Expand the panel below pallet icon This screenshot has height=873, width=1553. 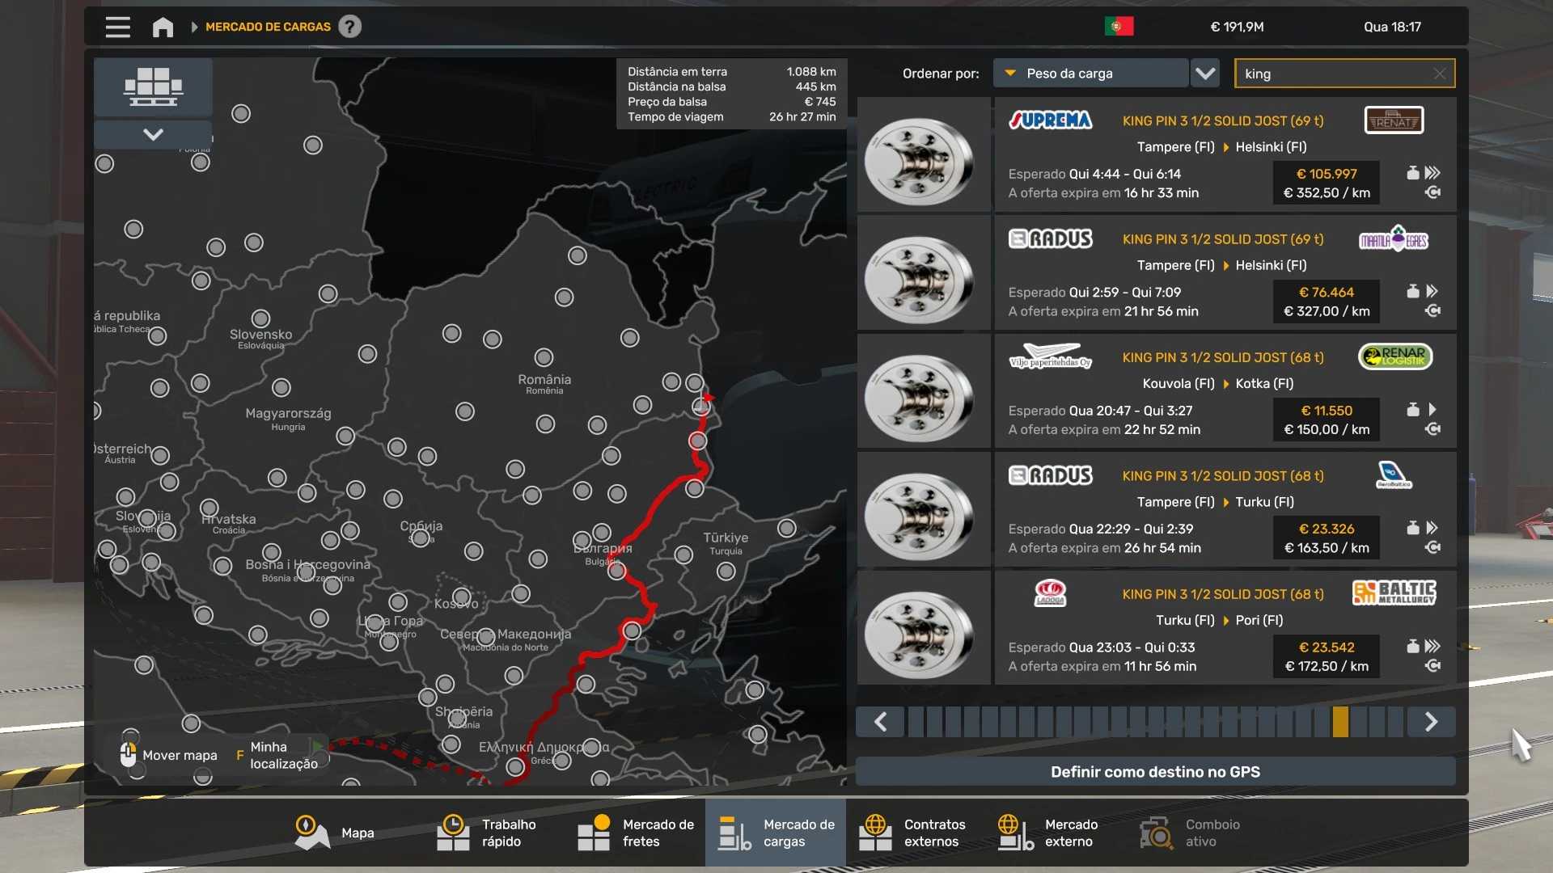153,134
